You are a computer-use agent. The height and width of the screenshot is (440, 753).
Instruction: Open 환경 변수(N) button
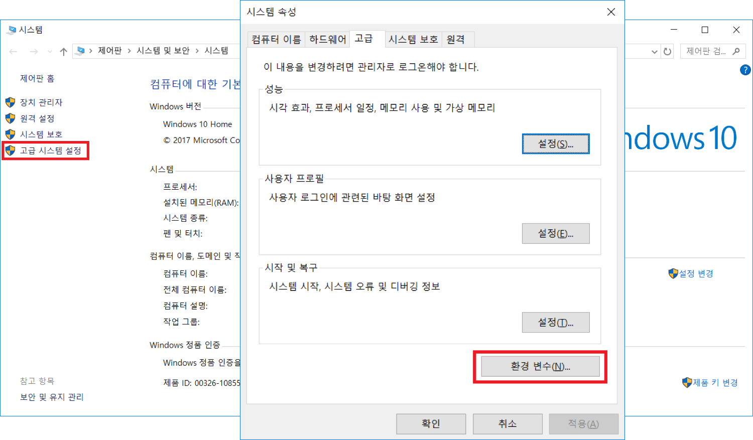pos(541,366)
